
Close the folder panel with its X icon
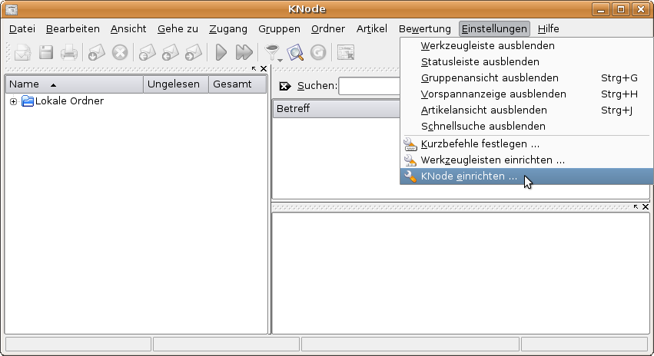pyautogui.click(x=264, y=69)
